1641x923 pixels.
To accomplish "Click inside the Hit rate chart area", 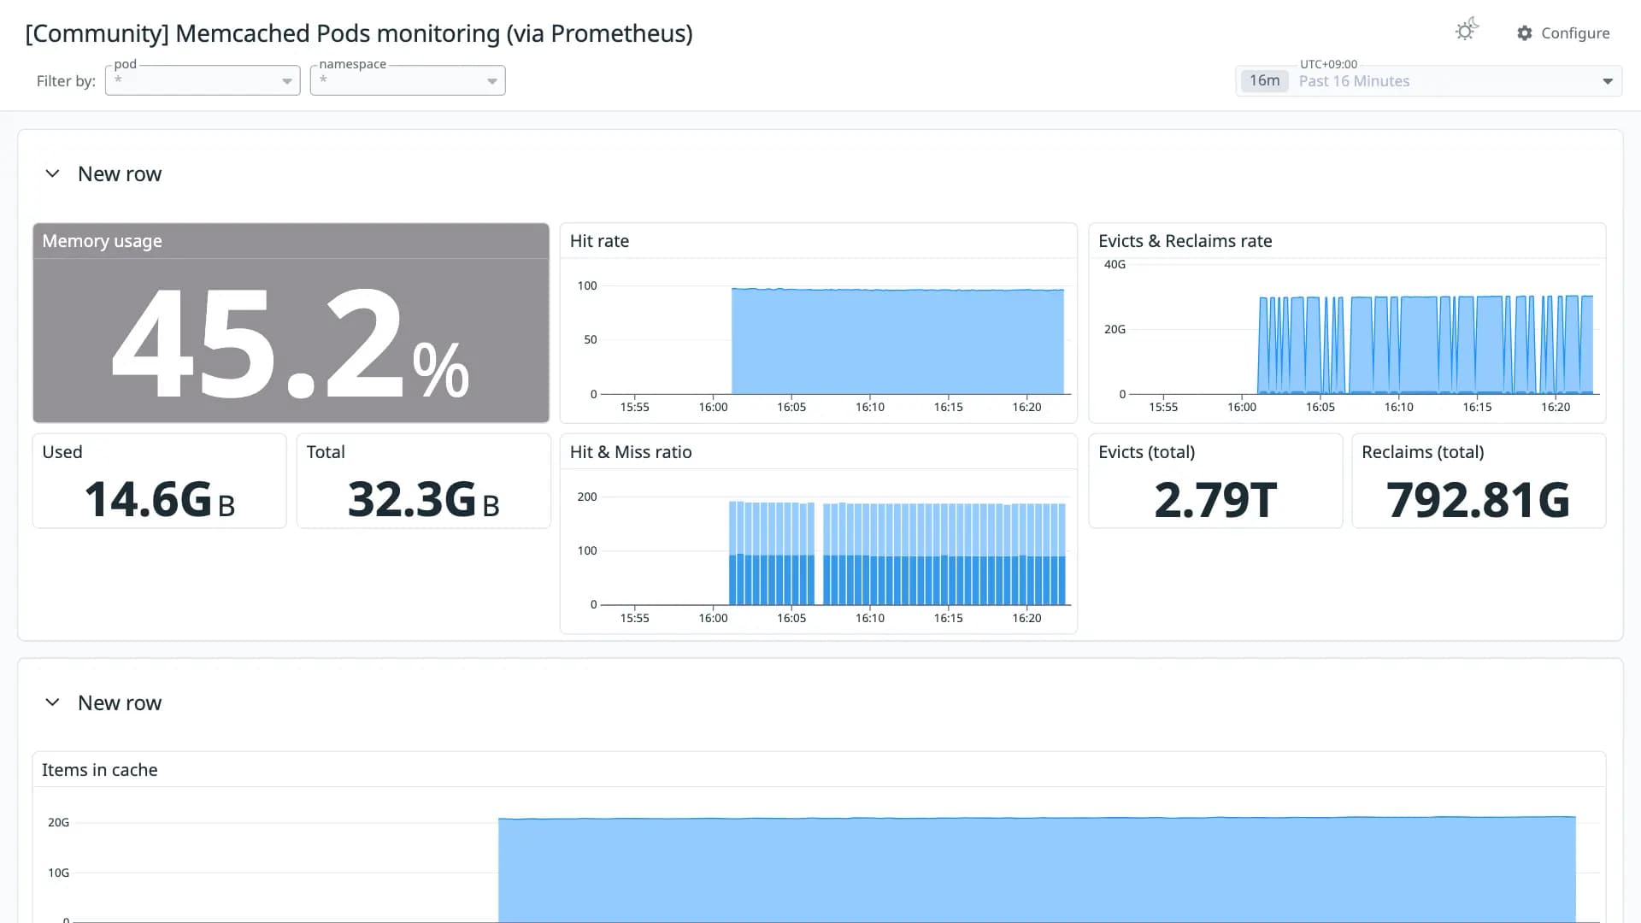I will pyautogui.click(x=836, y=342).
